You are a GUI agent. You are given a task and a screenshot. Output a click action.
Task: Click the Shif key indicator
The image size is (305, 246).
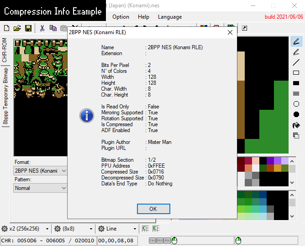coord(160,241)
